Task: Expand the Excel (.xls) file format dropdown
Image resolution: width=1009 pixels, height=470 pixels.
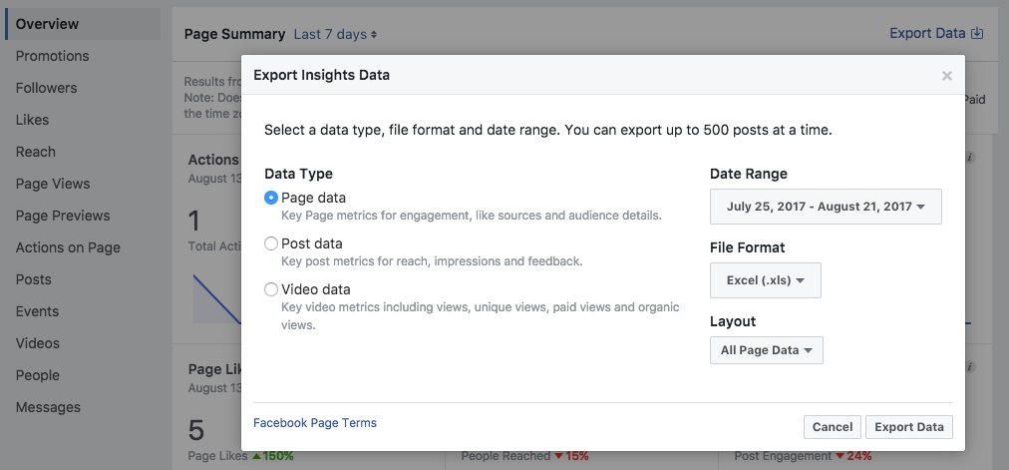Action: pos(765,280)
